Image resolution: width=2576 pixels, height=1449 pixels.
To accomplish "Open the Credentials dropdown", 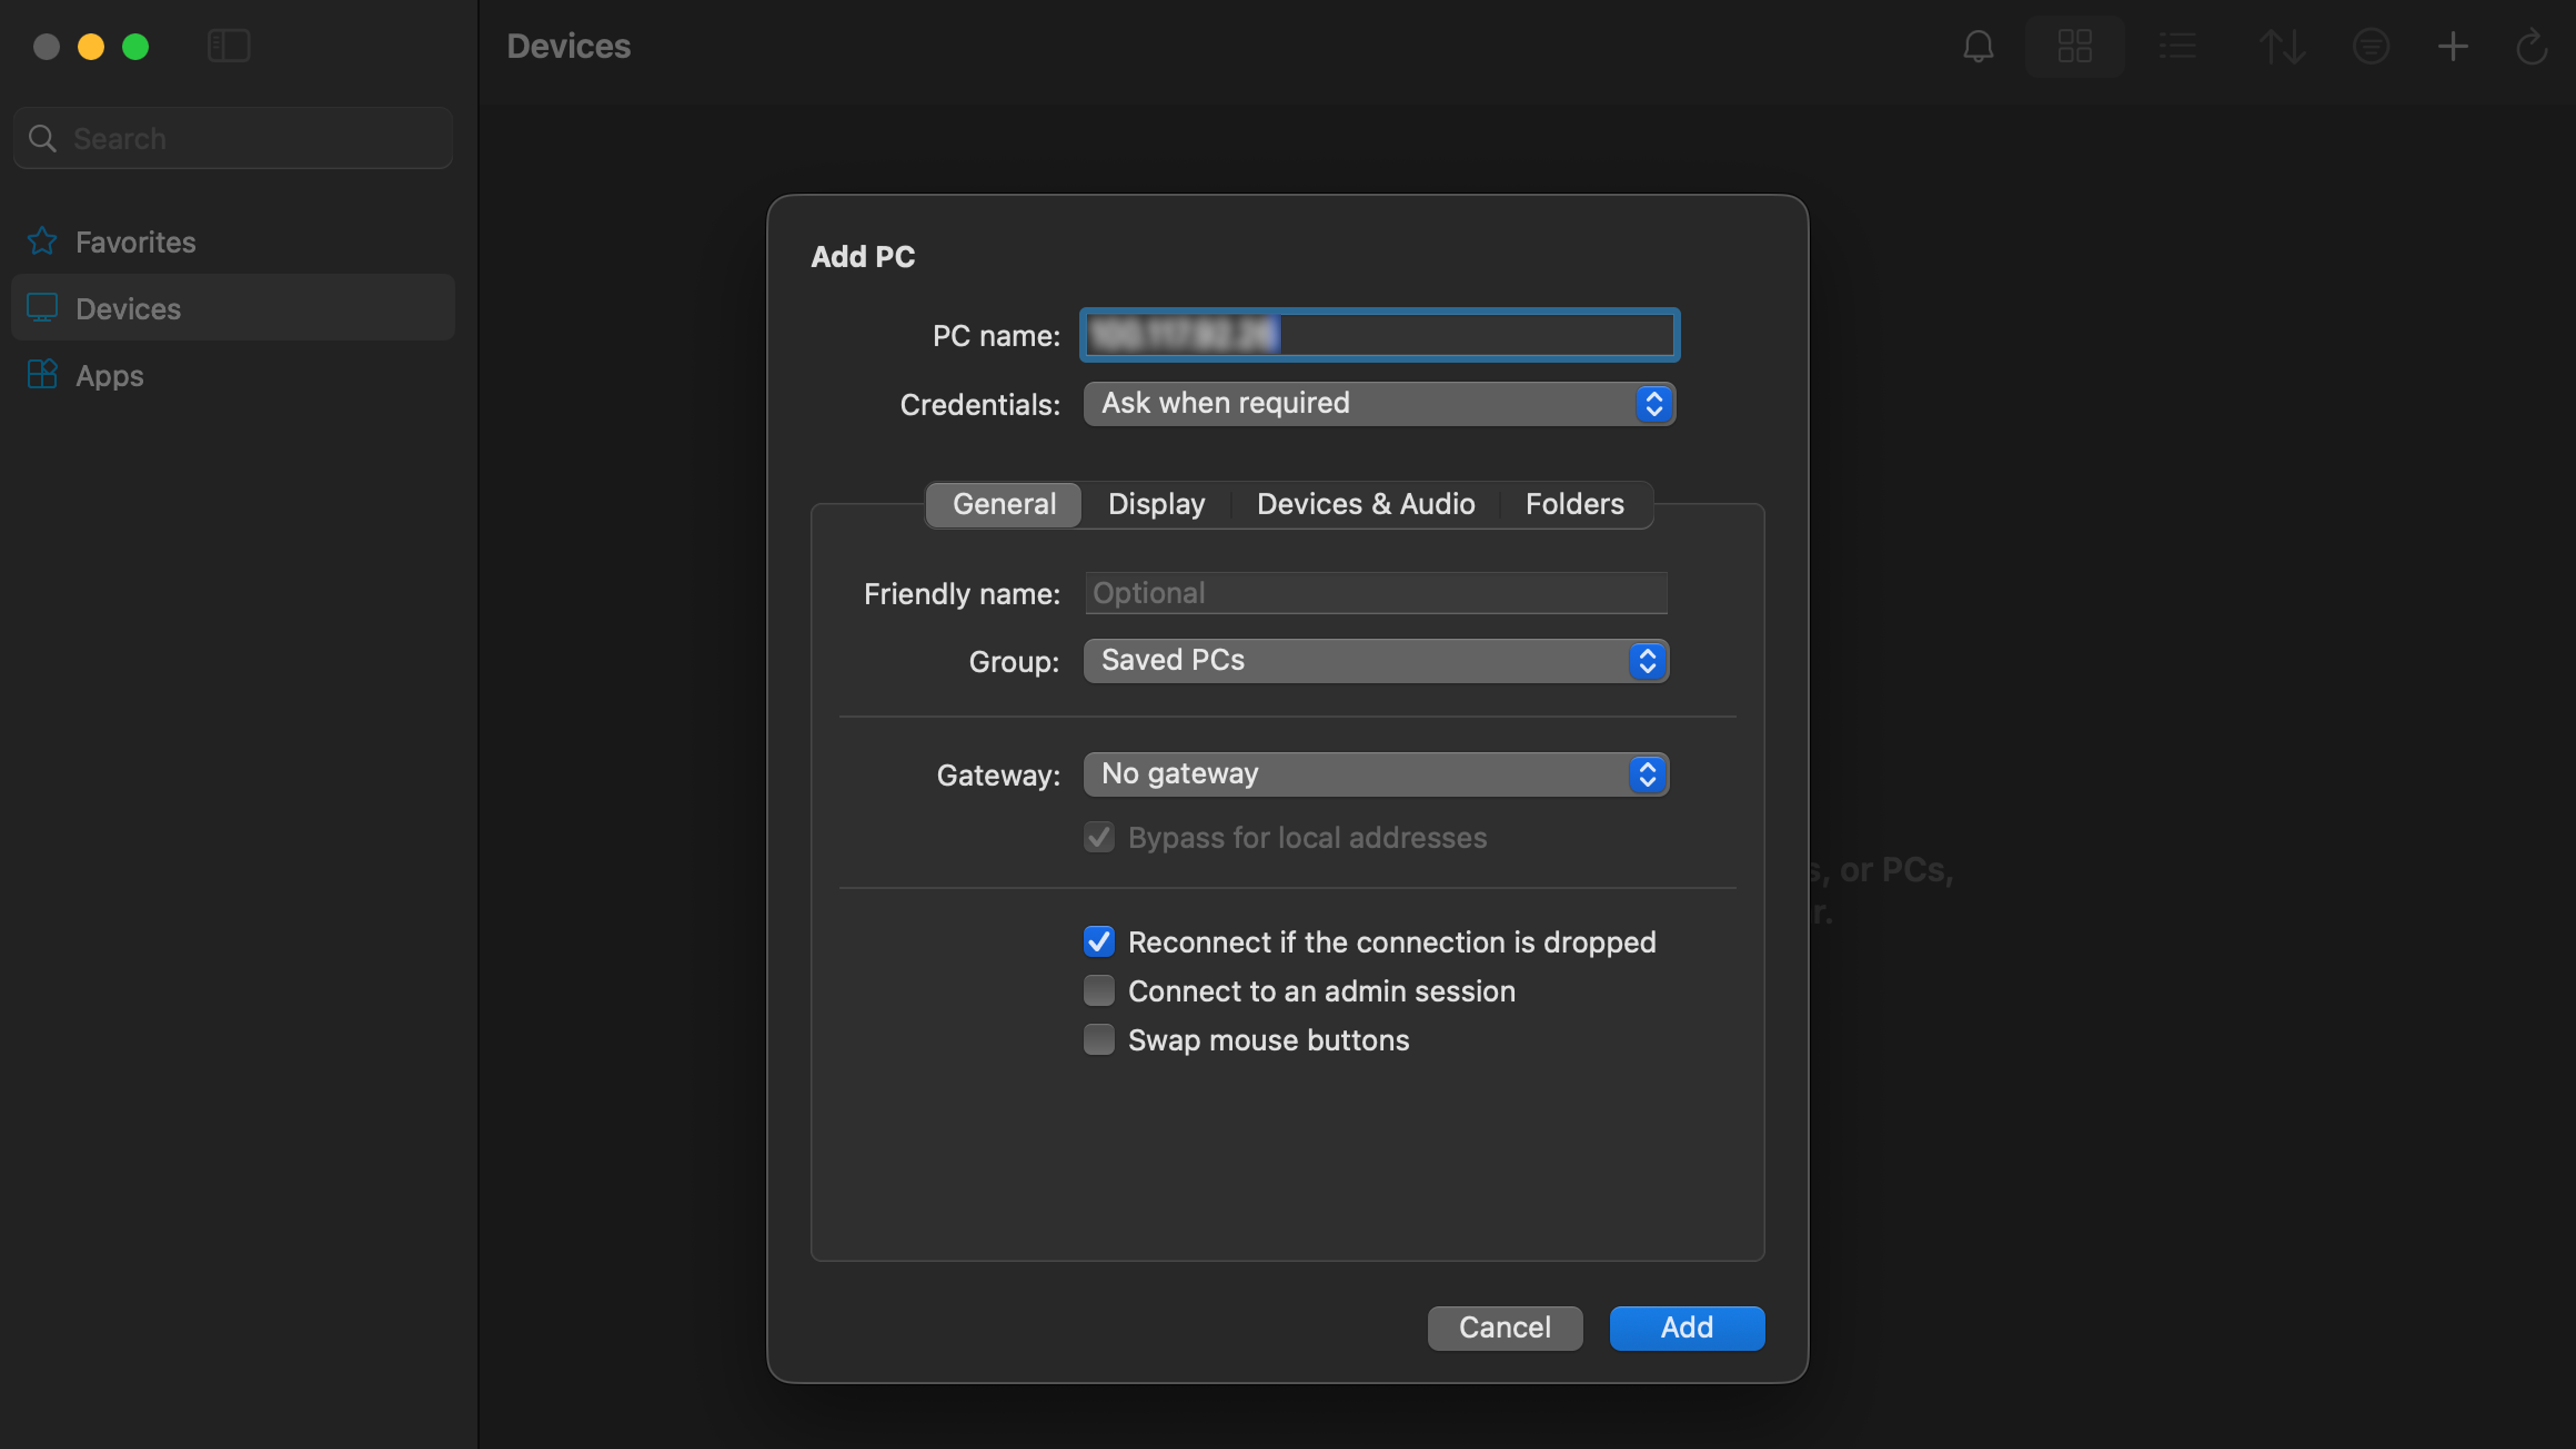I will [x=1378, y=403].
